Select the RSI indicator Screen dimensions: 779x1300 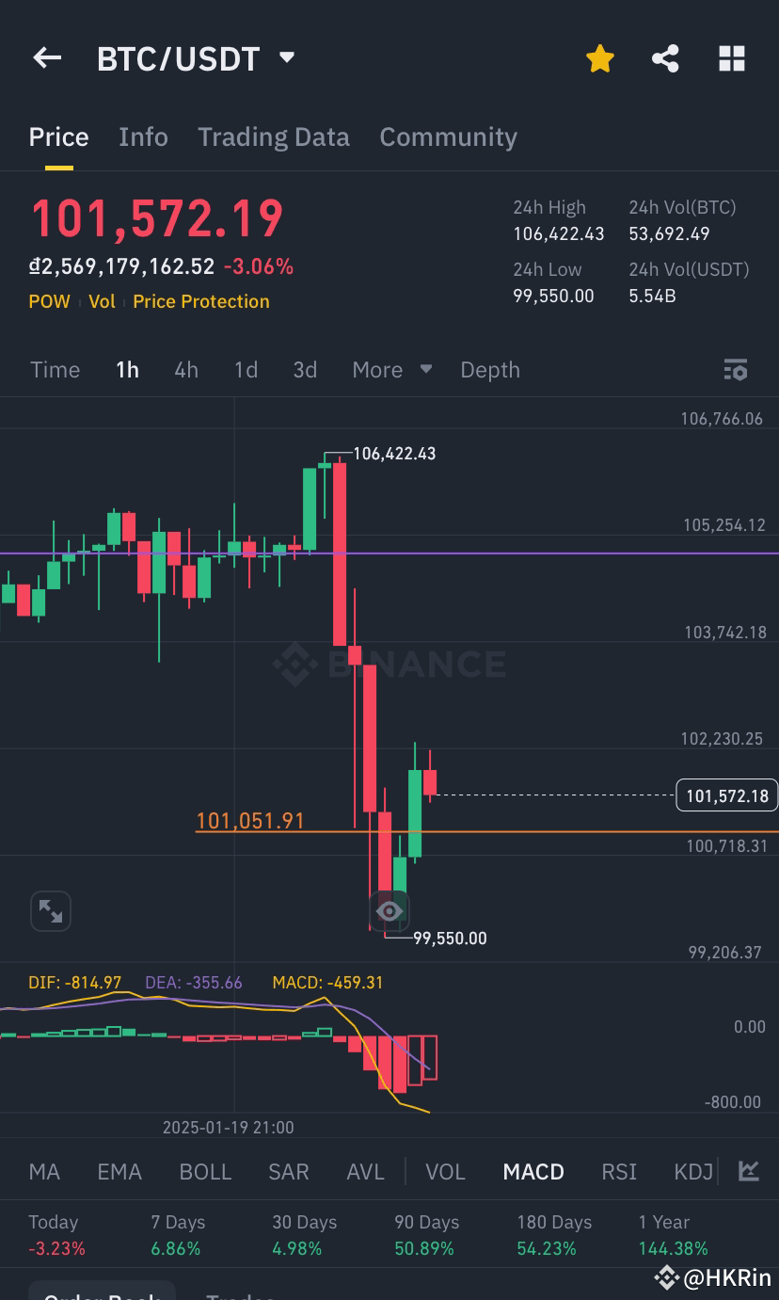(619, 1172)
